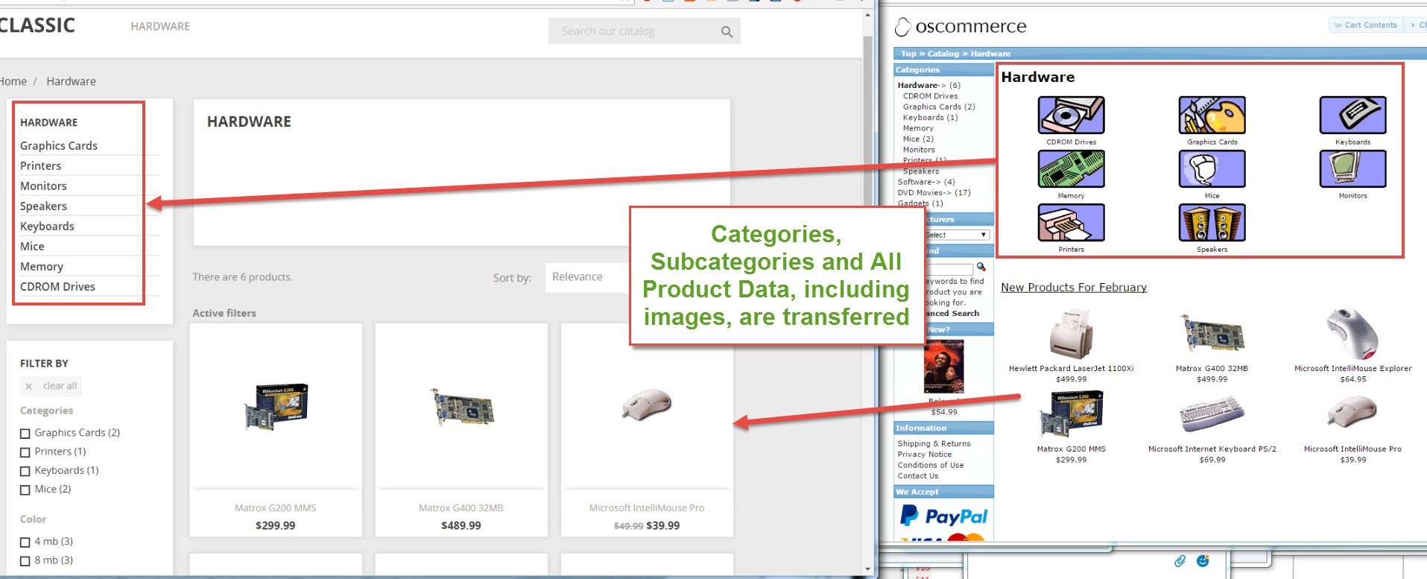This screenshot has width=1427, height=579.
Task: Open Conditions of Use link
Action: (931, 465)
